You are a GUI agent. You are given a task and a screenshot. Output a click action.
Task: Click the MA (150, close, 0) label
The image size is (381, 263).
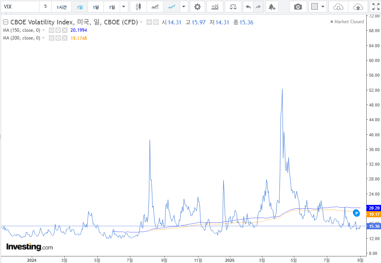pos(22,30)
